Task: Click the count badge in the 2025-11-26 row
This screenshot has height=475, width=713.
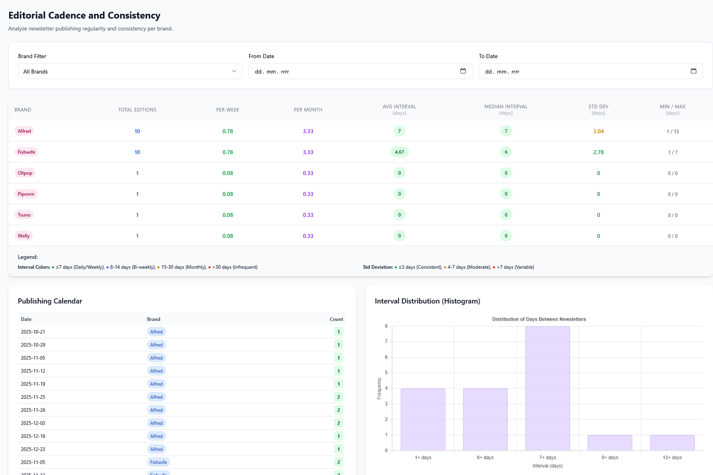Action: pyautogui.click(x=339, y=410)
